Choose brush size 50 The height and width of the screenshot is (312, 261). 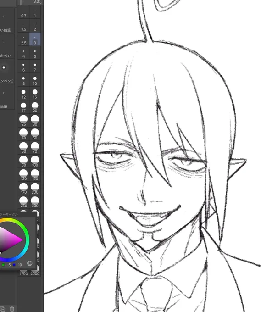click(35, 134)
